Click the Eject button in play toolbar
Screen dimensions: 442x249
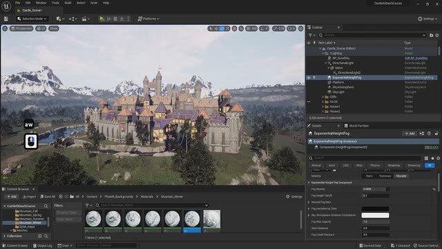(x=122, y=19)
